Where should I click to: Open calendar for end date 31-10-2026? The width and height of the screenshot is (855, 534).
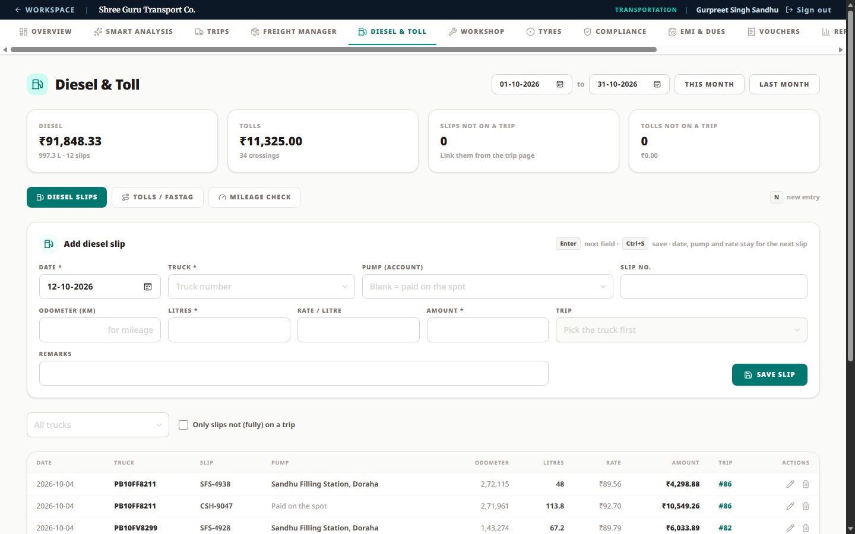coord(657,84)
